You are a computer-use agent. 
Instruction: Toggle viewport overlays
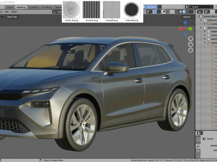point(164,12)
